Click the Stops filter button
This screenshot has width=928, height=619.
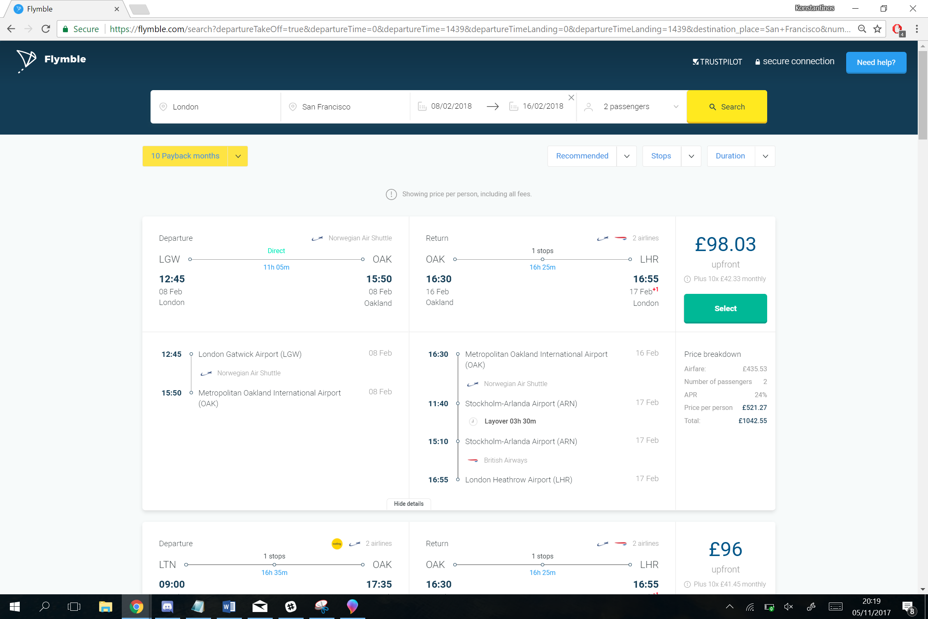(661, 156)
